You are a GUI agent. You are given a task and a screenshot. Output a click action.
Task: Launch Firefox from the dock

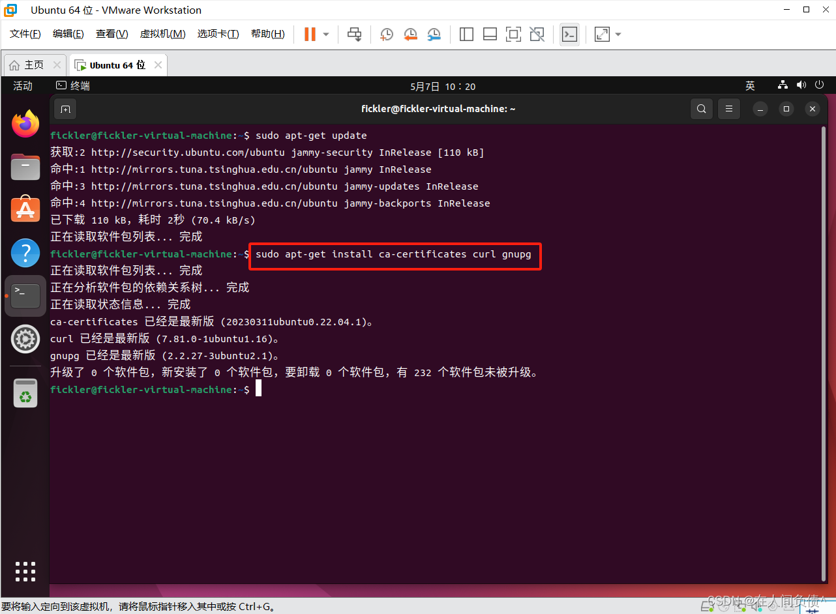coord(25,124)
